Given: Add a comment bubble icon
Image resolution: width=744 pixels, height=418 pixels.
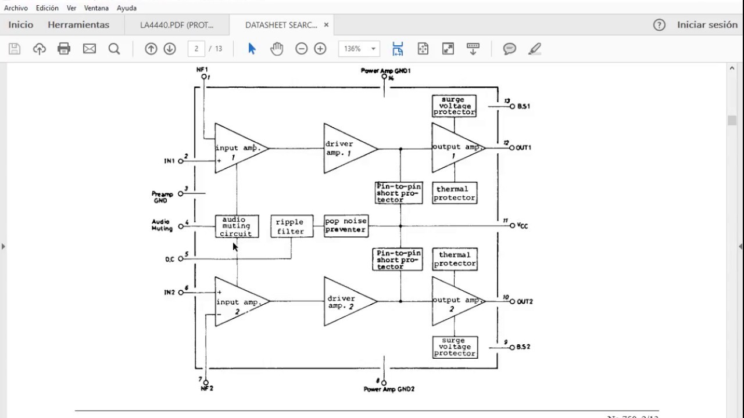Looking at the screenshot, I should 510,49.
